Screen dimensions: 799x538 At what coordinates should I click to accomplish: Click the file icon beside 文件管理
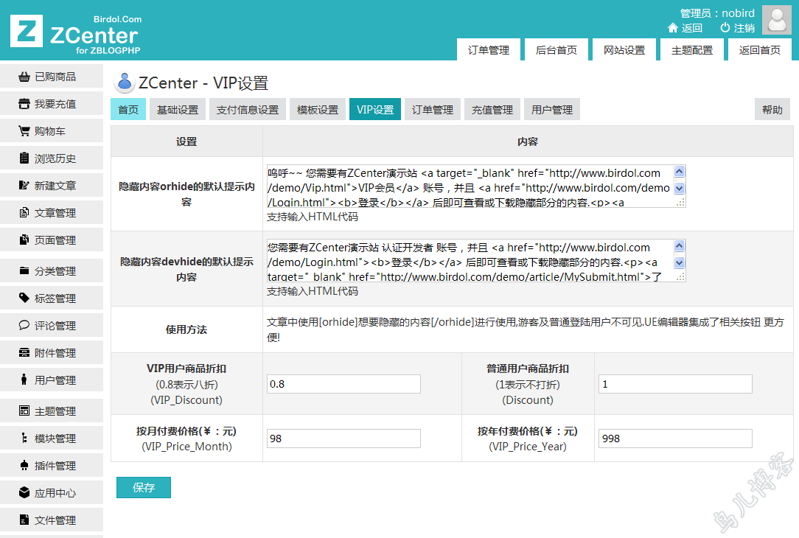24,520
